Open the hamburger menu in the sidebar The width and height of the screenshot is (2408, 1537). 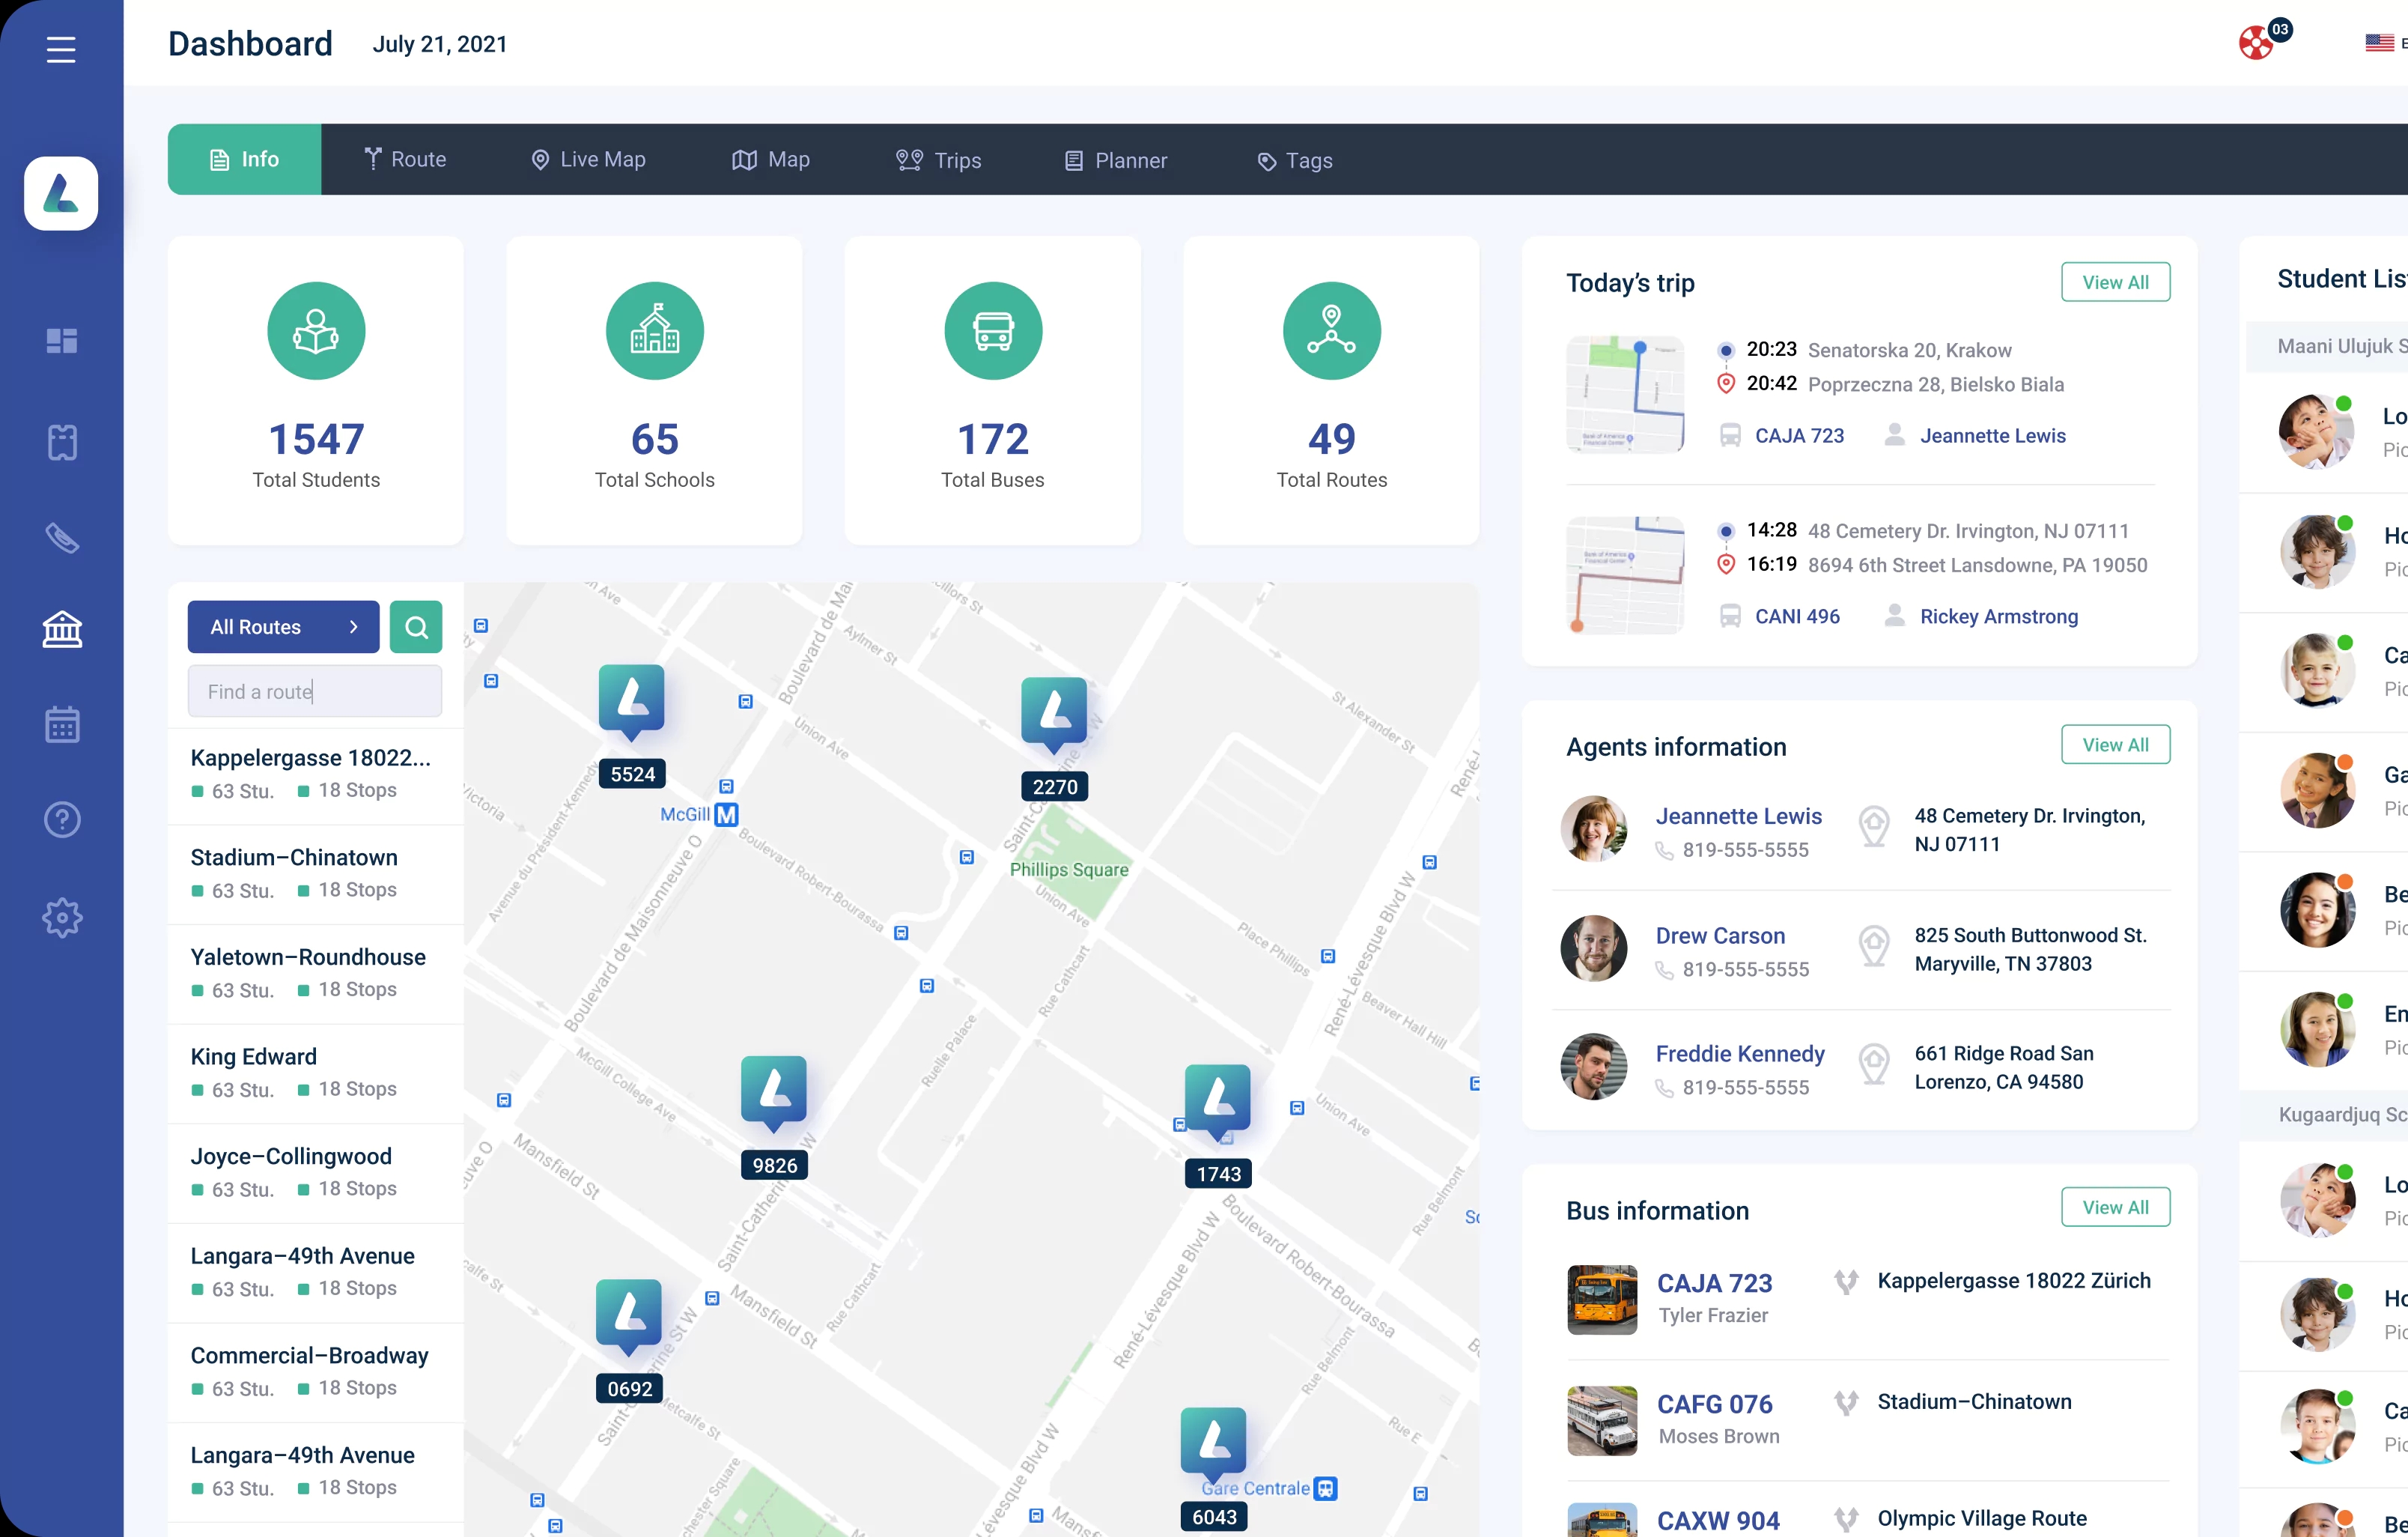[x=61, y=49]
